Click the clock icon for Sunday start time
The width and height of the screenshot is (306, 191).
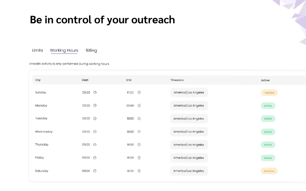(x=95, y=92)
